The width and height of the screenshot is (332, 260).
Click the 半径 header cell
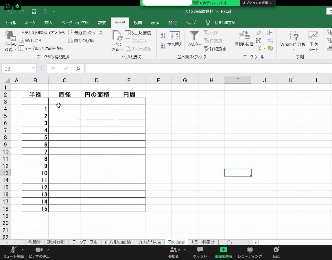click(35, 94)
